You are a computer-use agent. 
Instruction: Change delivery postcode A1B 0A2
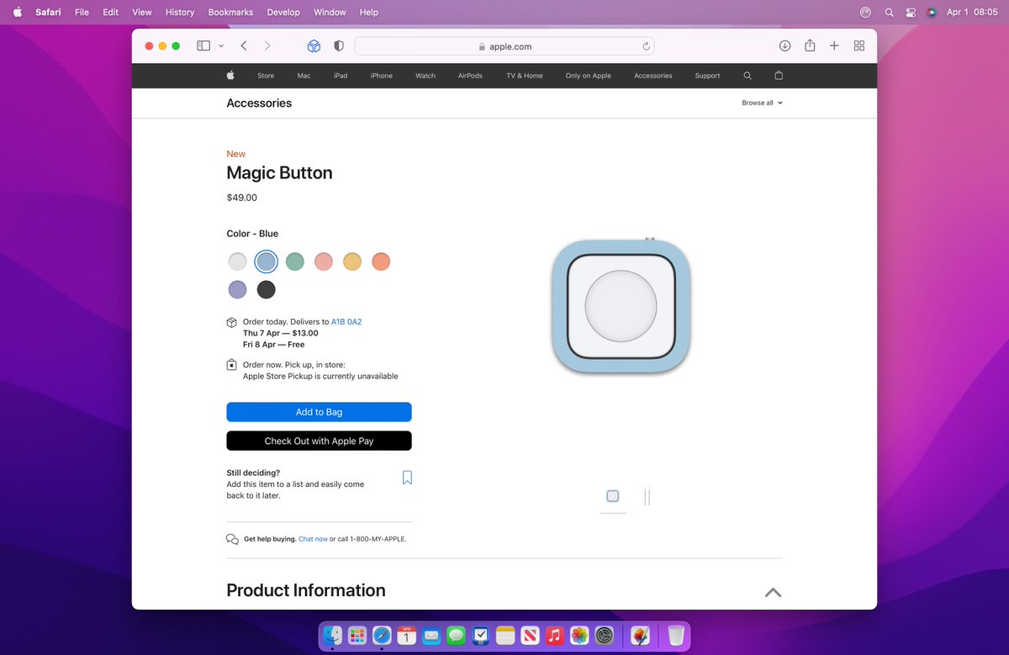click(346, 322)
